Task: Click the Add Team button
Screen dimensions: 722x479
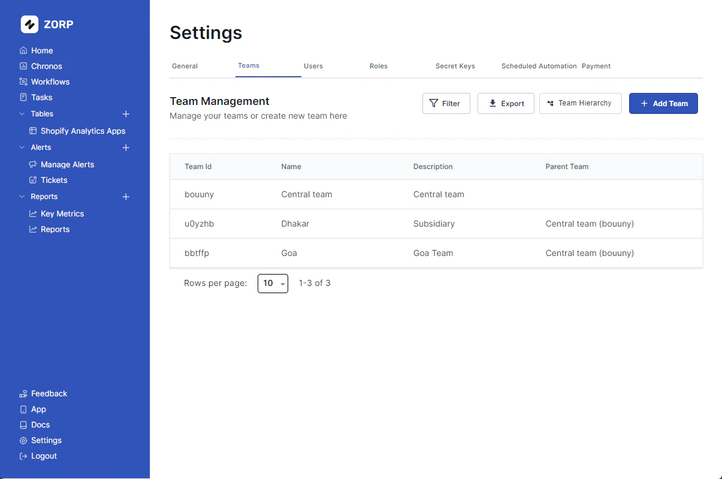Action: coord(663,103)
